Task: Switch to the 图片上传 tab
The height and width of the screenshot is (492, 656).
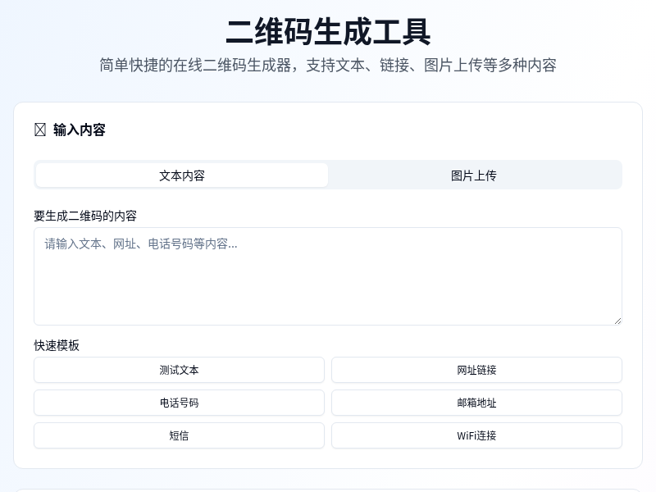Action: 474,175
